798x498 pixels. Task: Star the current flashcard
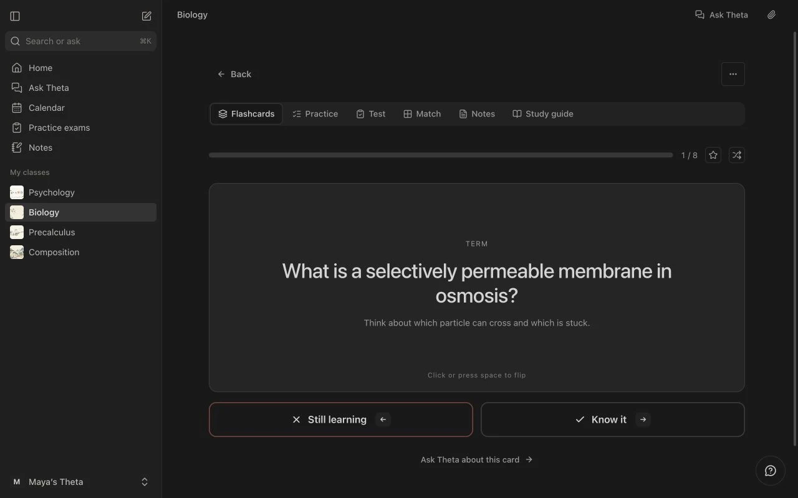[x=713, y=155]
